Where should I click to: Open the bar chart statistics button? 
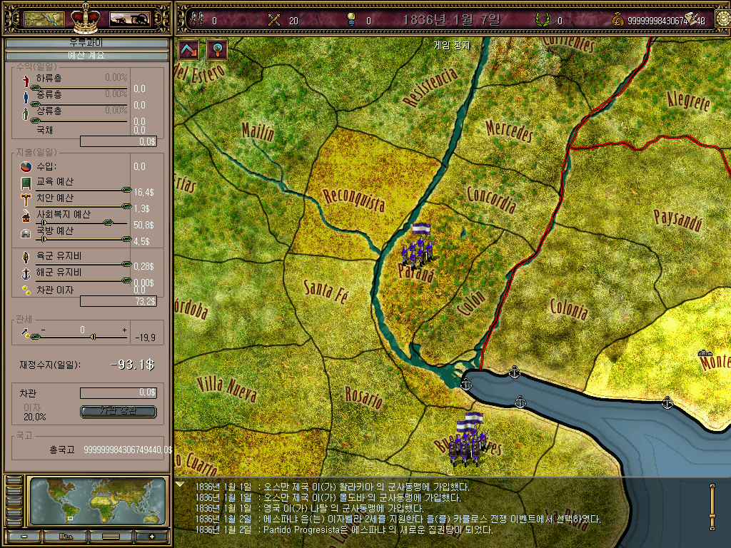66,537
